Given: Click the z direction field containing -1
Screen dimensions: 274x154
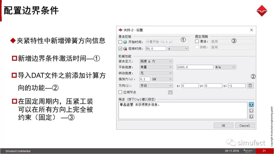Looking at the screenshot, I should (x=237, y=86).
